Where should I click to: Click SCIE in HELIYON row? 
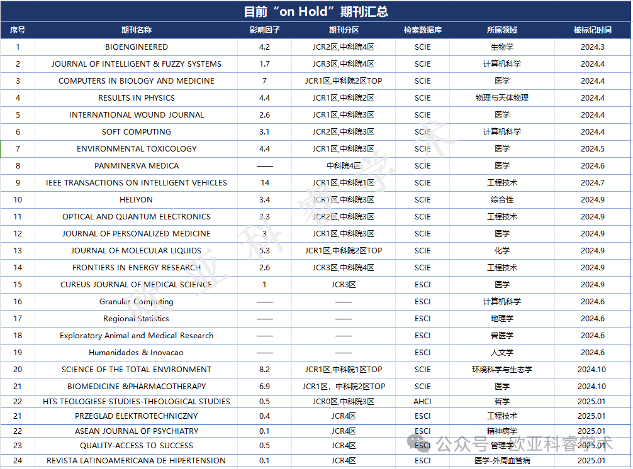click(423, 199)
